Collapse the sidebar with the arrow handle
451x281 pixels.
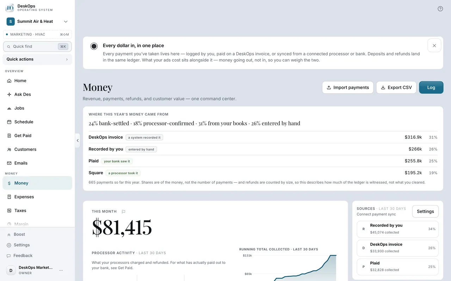(78, 140)
